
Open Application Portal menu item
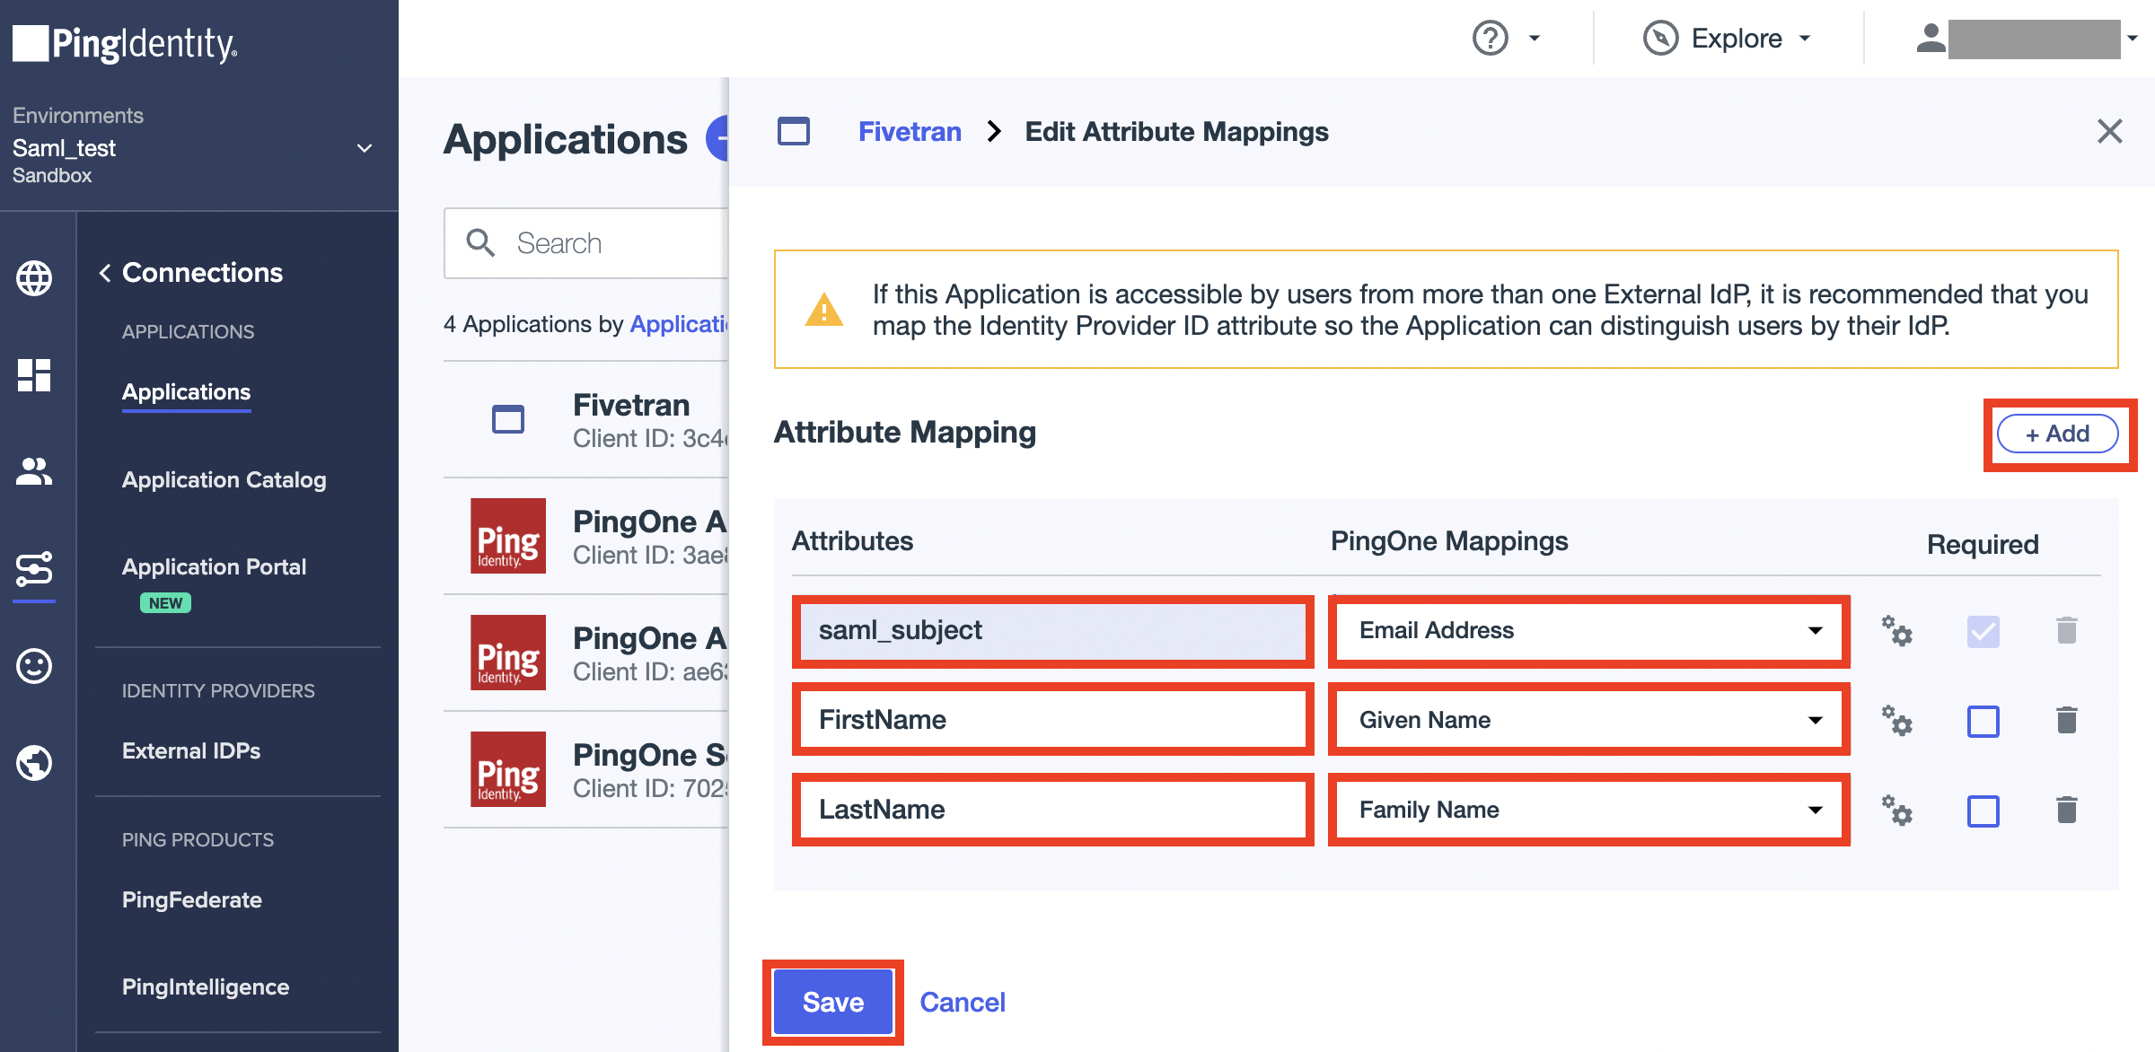pos(215,566)
